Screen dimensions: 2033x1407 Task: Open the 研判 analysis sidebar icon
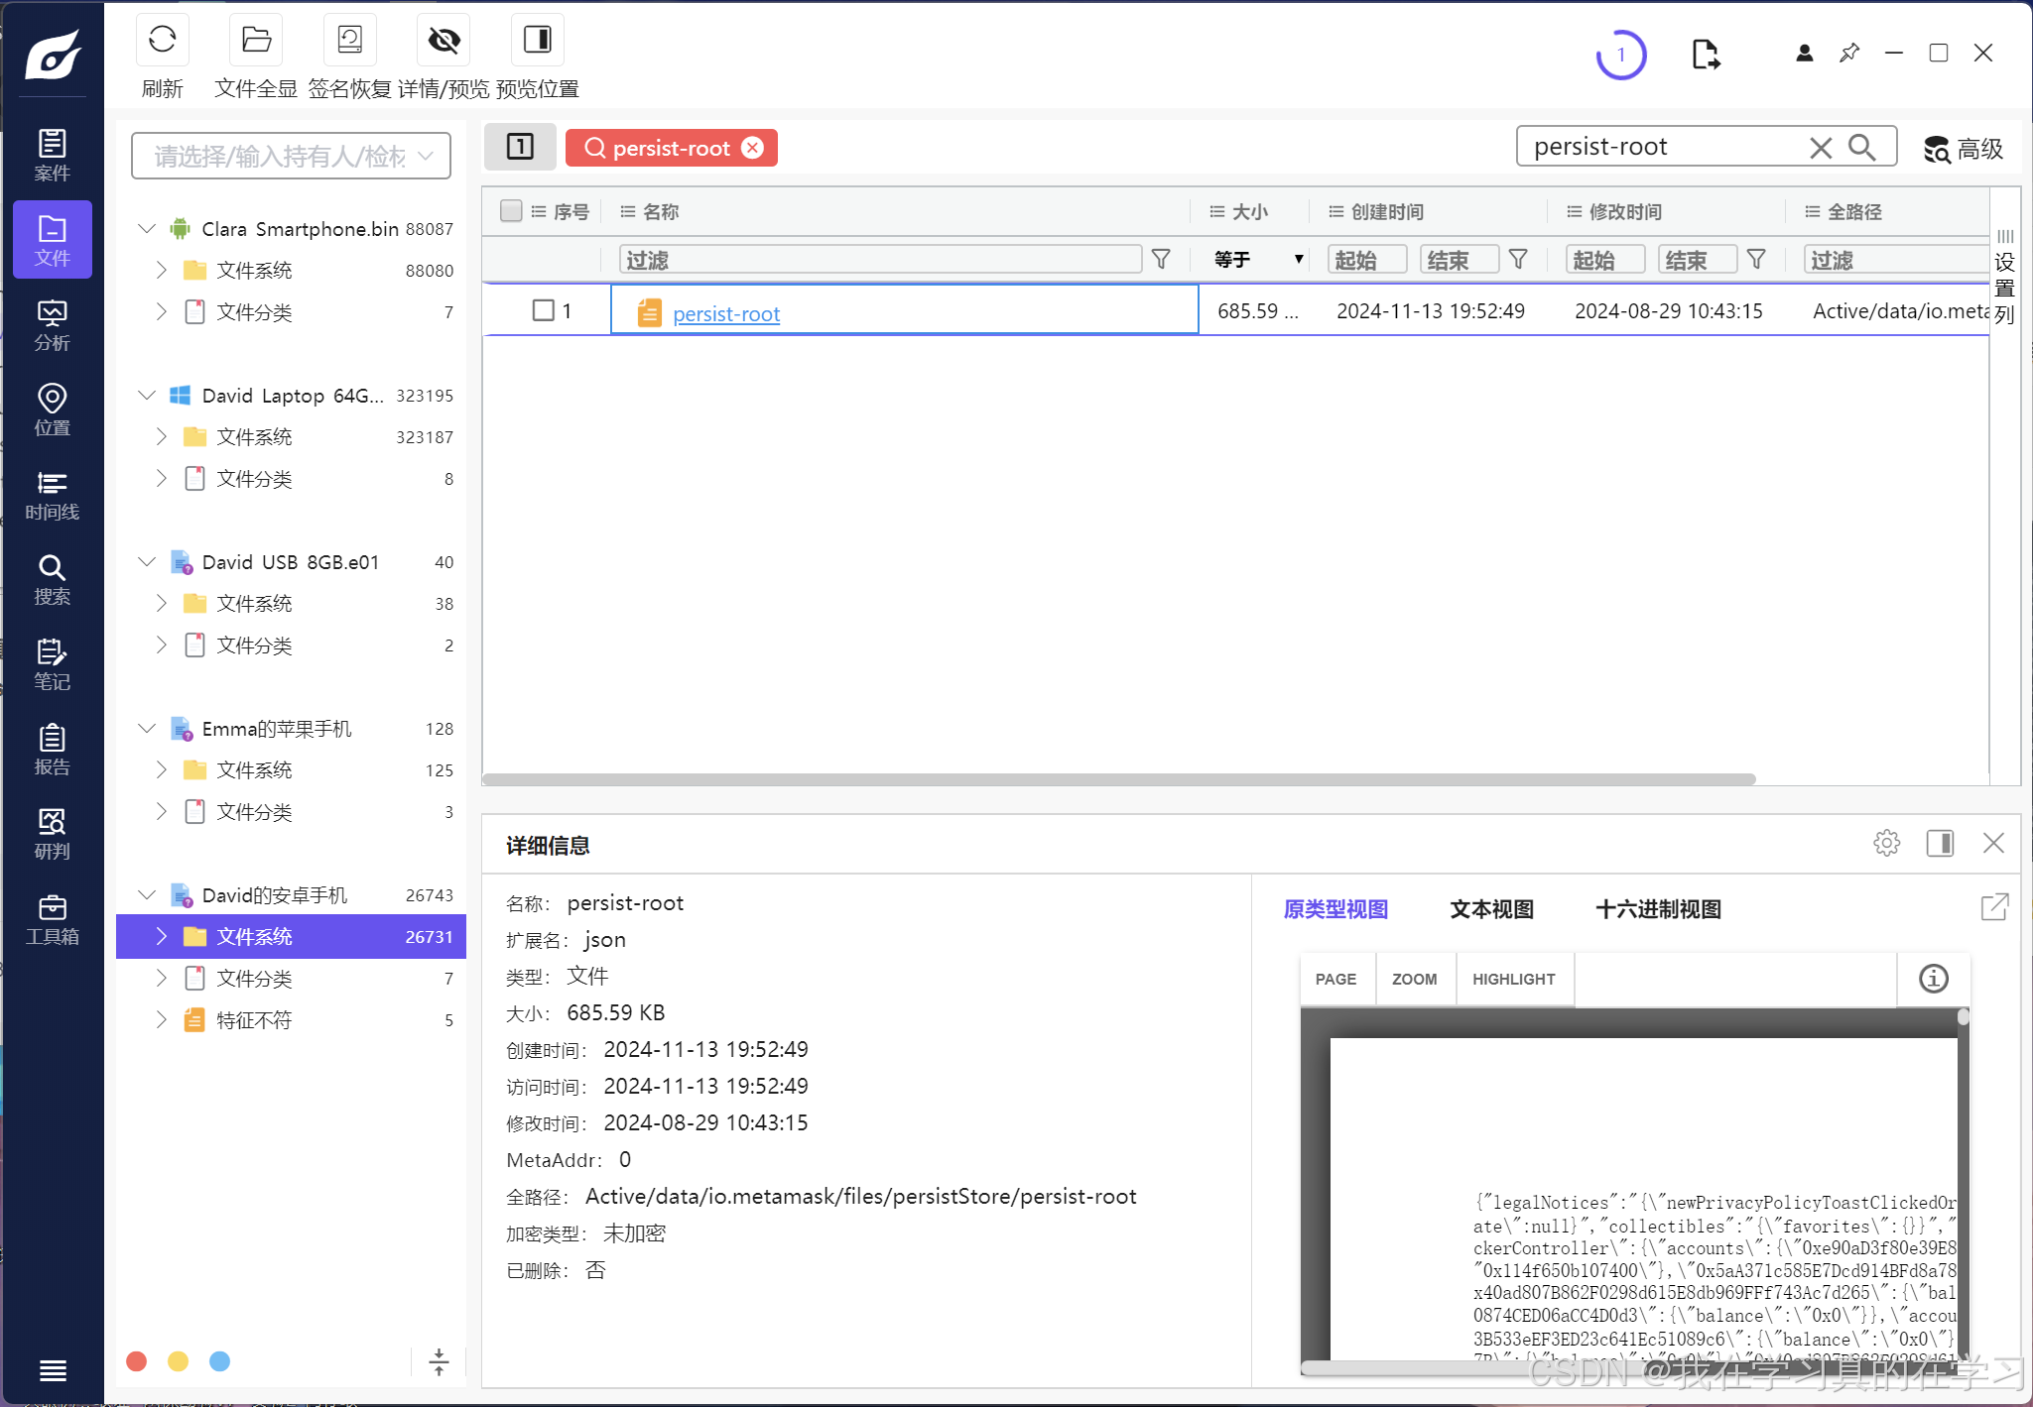pyautogui.click(x=52, y=834)
